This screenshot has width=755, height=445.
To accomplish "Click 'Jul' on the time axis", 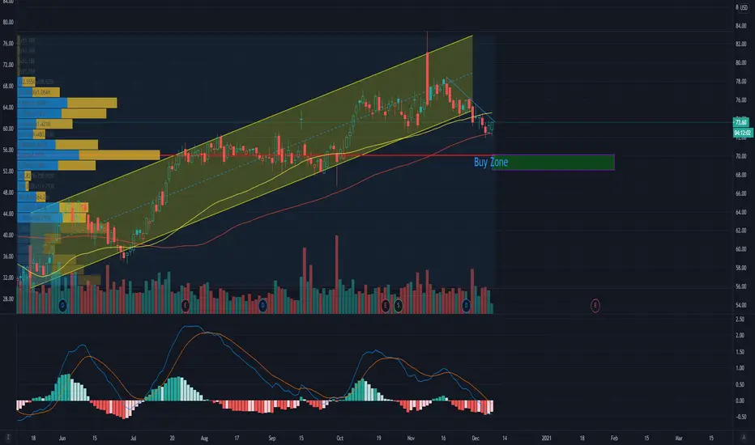I will pyautogui.click(x=134, y=439).
